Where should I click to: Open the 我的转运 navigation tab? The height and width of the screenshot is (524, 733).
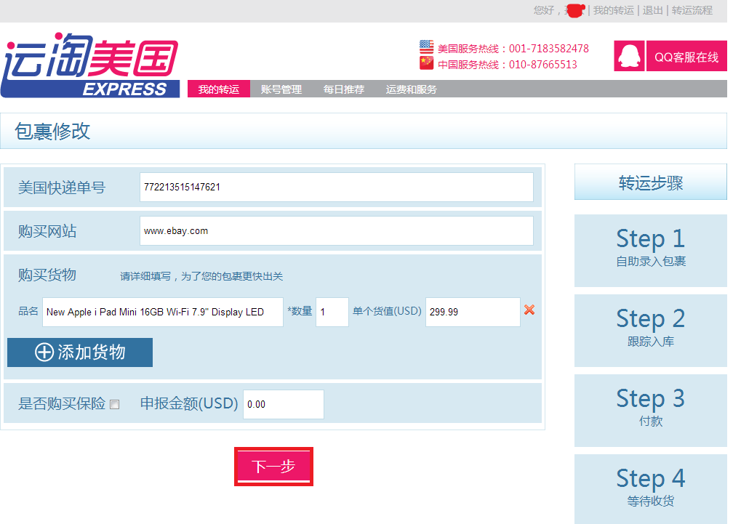pyautogui.click(x=219, y=89)
